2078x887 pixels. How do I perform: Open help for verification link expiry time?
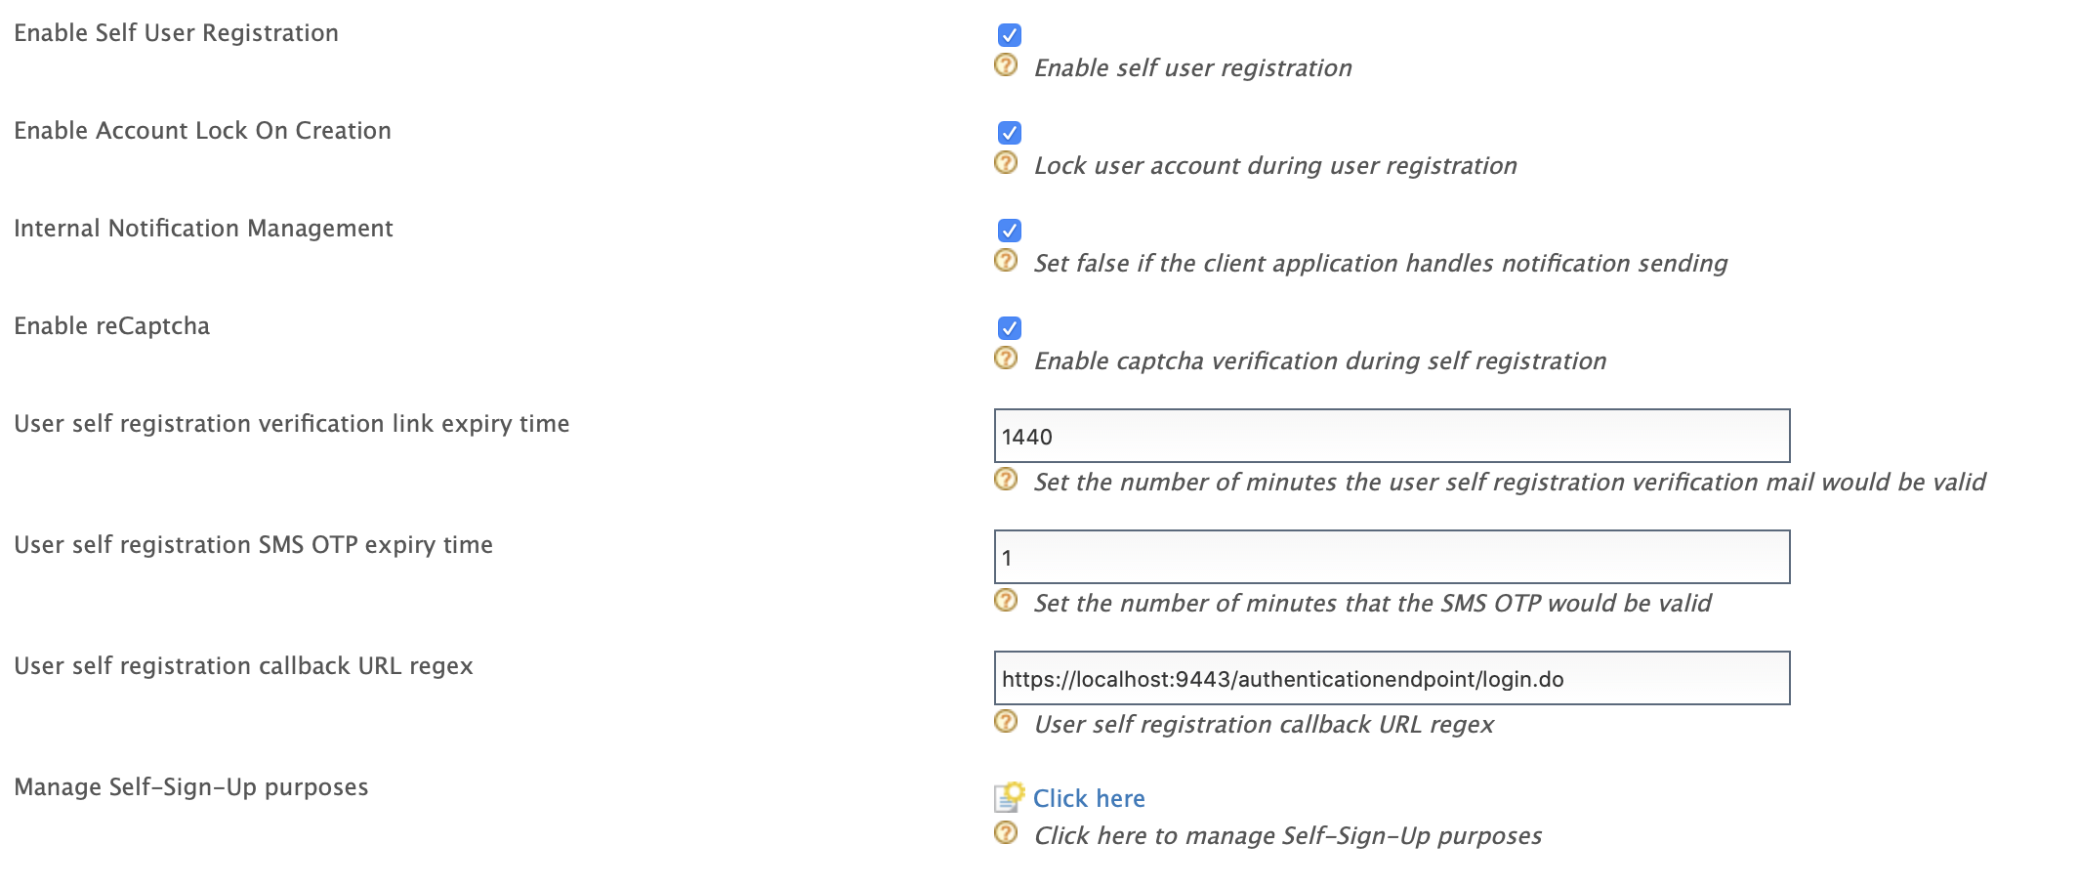point(1005,481)
